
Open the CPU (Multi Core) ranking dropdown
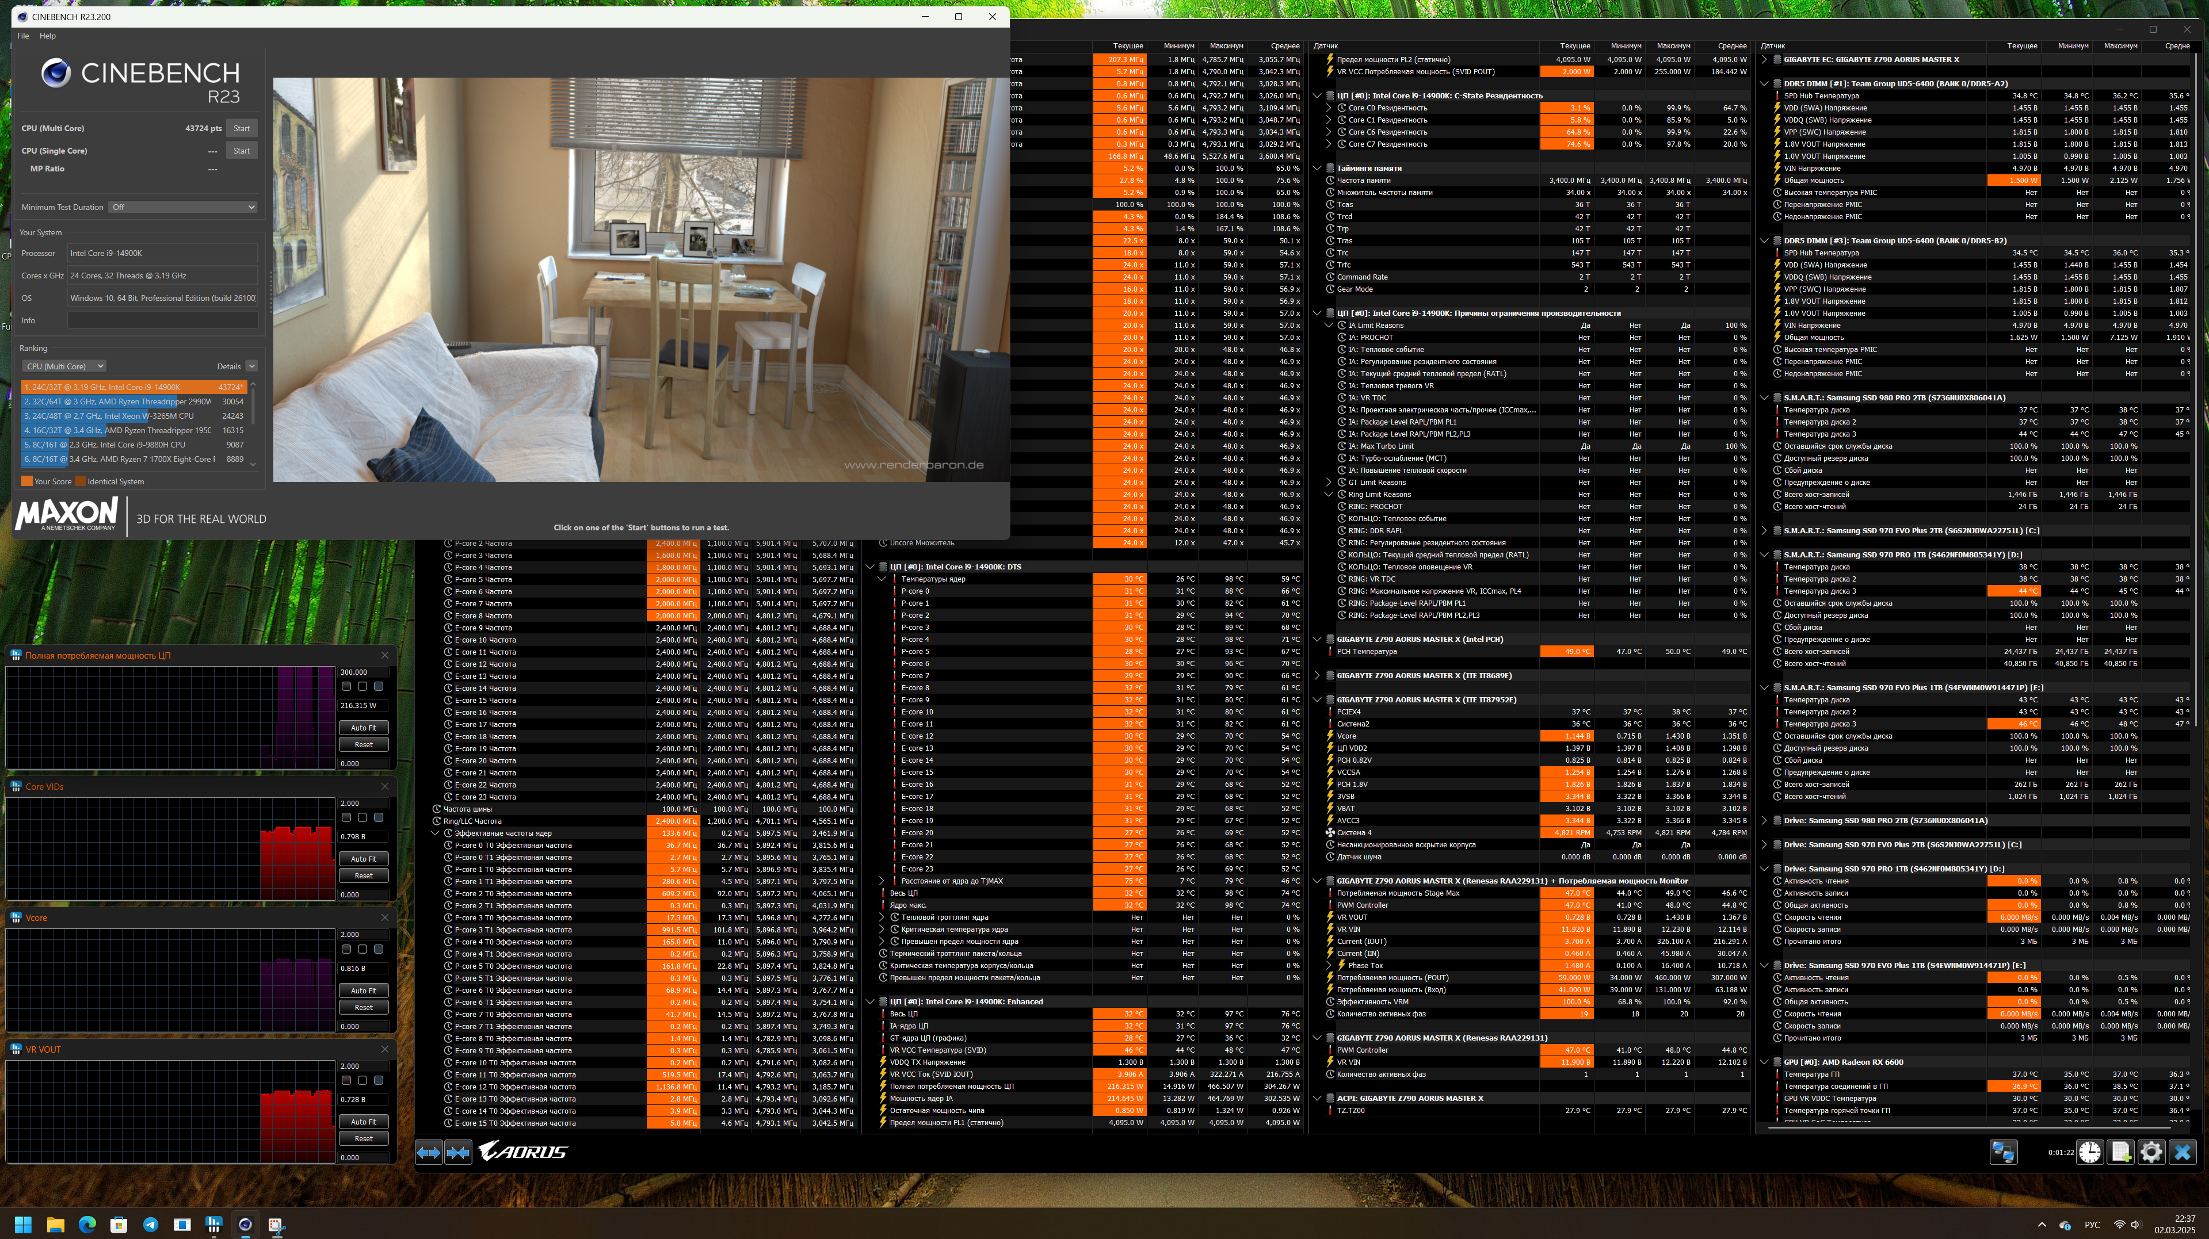pos(65,366)
